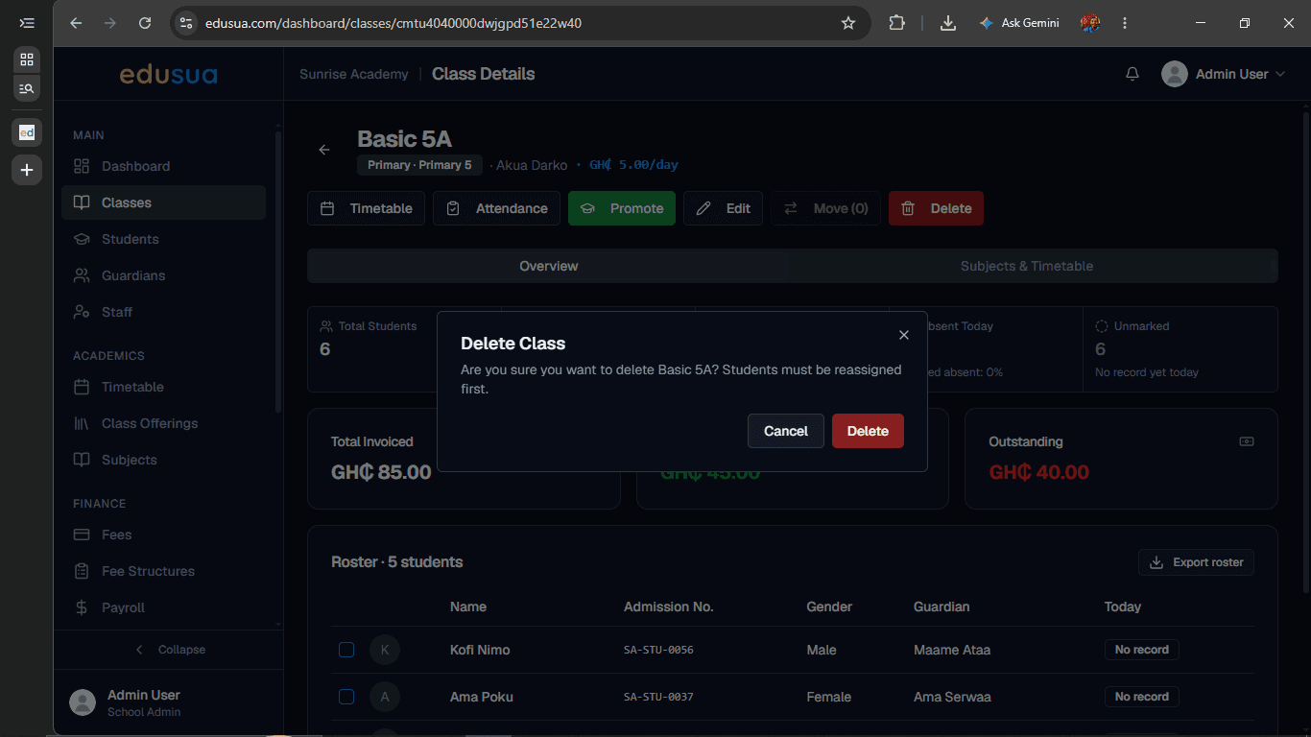Click the green Promote button
The image size is (1311, 737).
pyautogui.click(x=622, y=208)
